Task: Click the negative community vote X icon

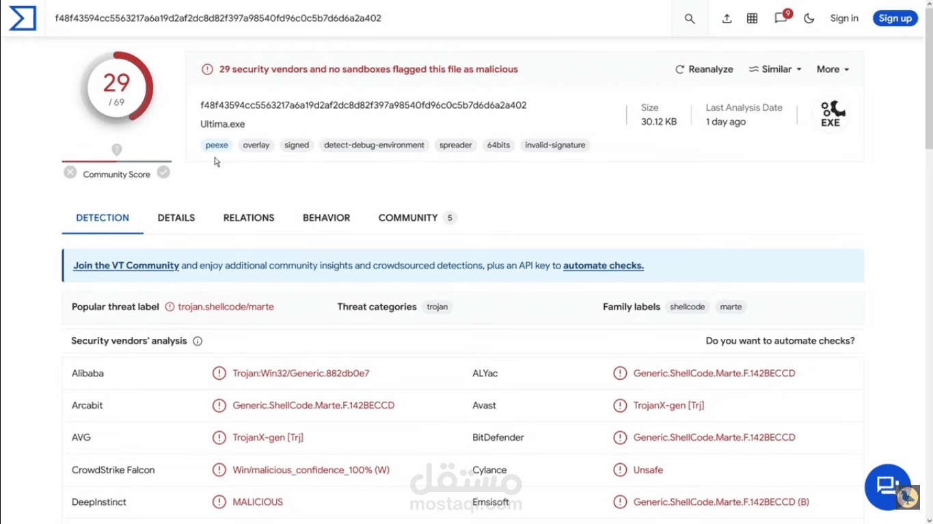Action: [70, 172]
